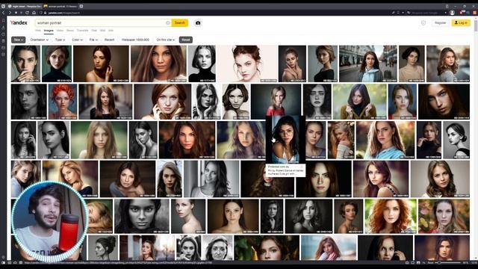Go back with the browser back arrow
The image size is (478, 269).
click(x=3, y=13)
